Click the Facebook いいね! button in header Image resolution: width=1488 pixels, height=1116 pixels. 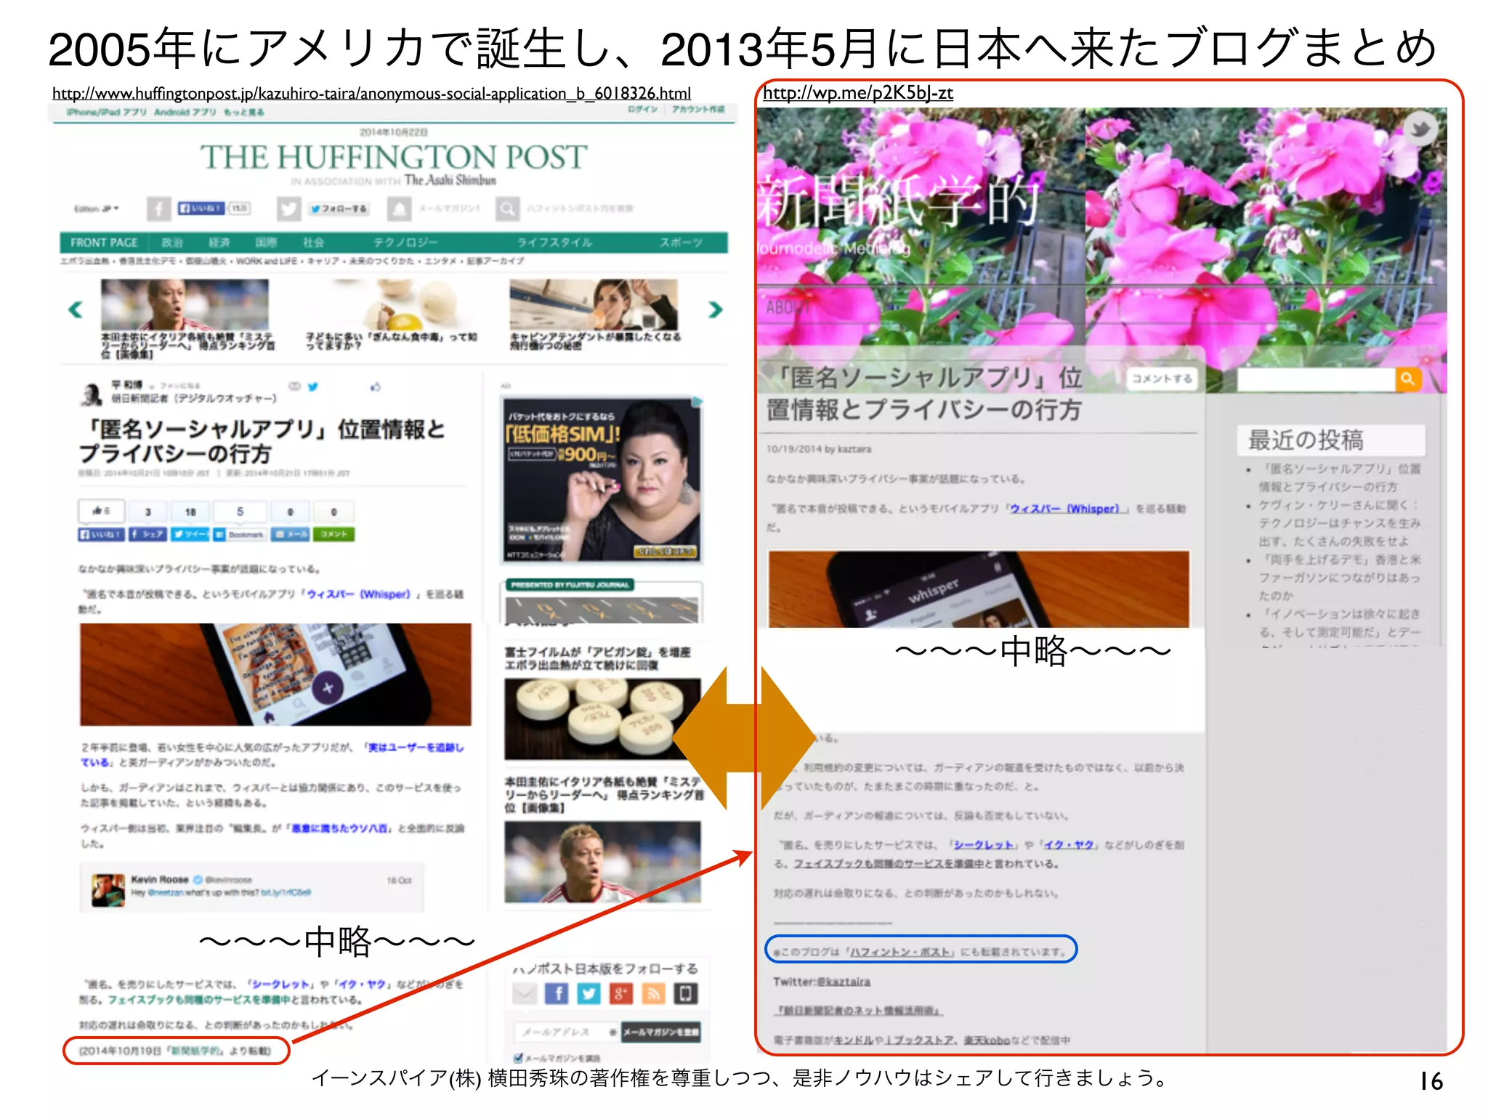[x=201, y=209]
